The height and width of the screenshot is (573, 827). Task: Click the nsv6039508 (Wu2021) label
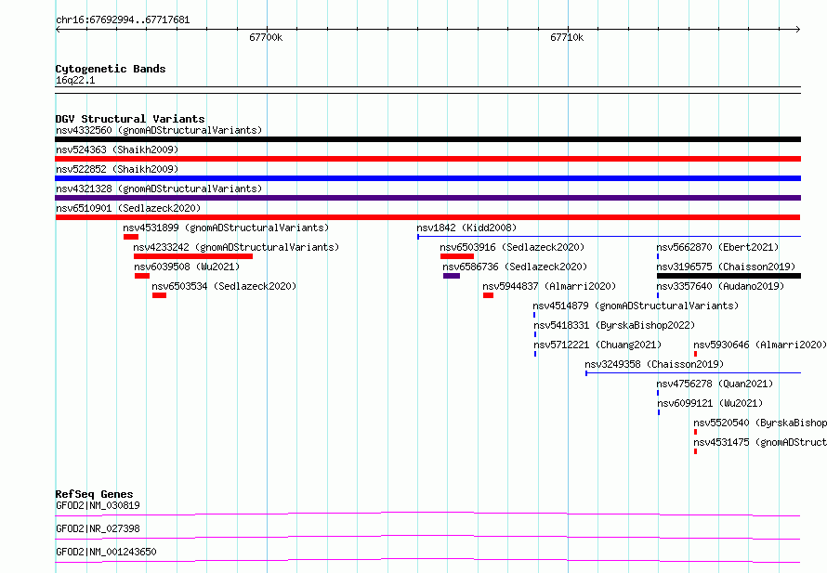pos(187,267)
